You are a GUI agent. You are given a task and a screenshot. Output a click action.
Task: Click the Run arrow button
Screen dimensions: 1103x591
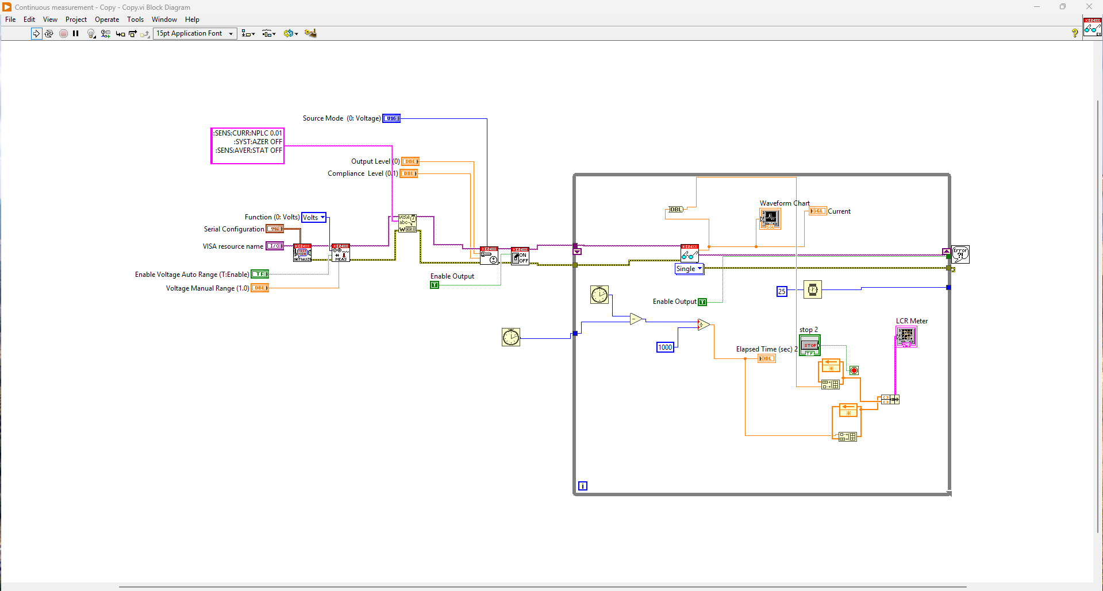point(36,33)
